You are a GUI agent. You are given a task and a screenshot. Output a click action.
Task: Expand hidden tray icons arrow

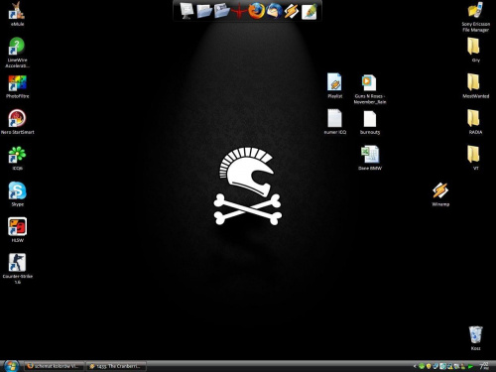[415, 366]
